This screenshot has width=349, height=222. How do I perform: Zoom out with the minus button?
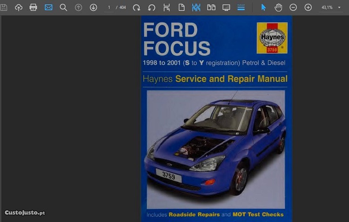(x=293, y=7)
